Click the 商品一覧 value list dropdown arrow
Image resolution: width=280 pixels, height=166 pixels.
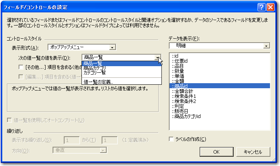pyautogui.click(x=158, y=58)
